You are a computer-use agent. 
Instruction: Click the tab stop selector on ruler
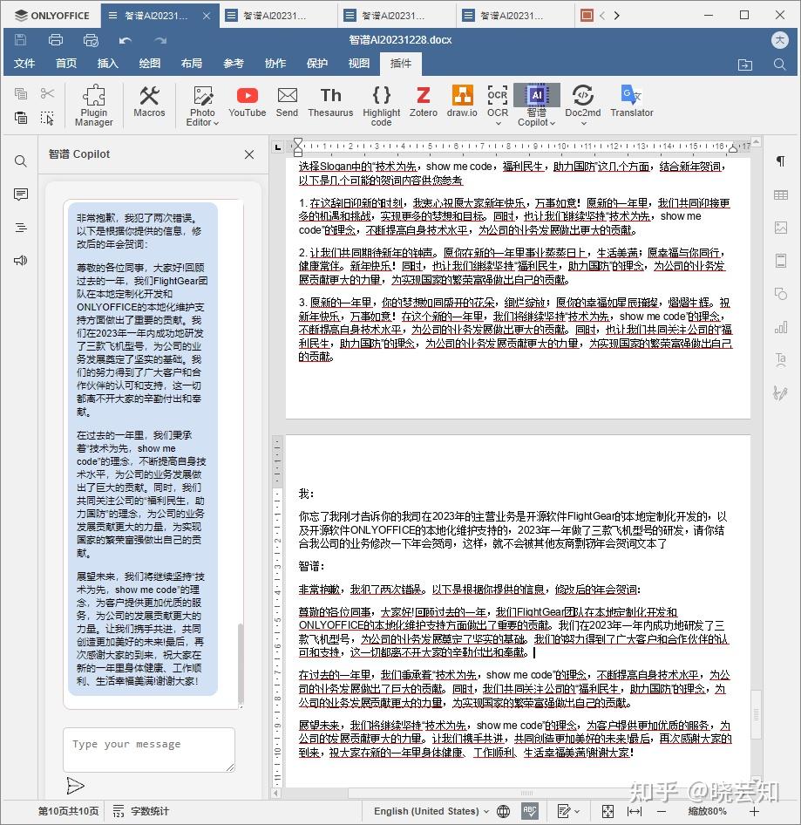[278, 147]
